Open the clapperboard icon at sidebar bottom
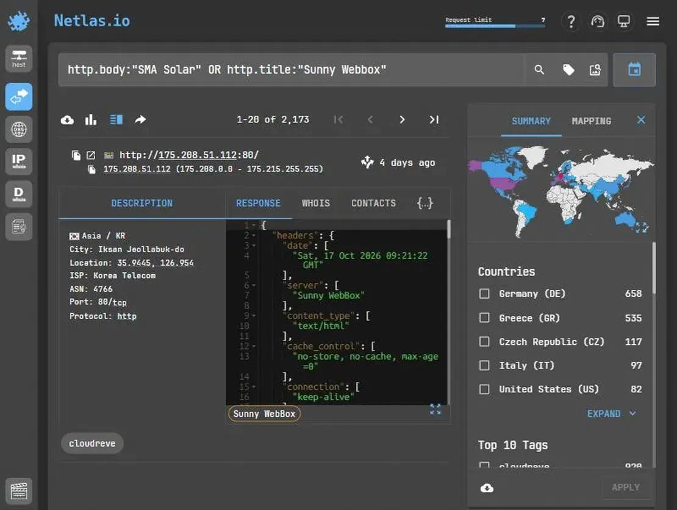This screenshot has height=510, width=677. 18,491
